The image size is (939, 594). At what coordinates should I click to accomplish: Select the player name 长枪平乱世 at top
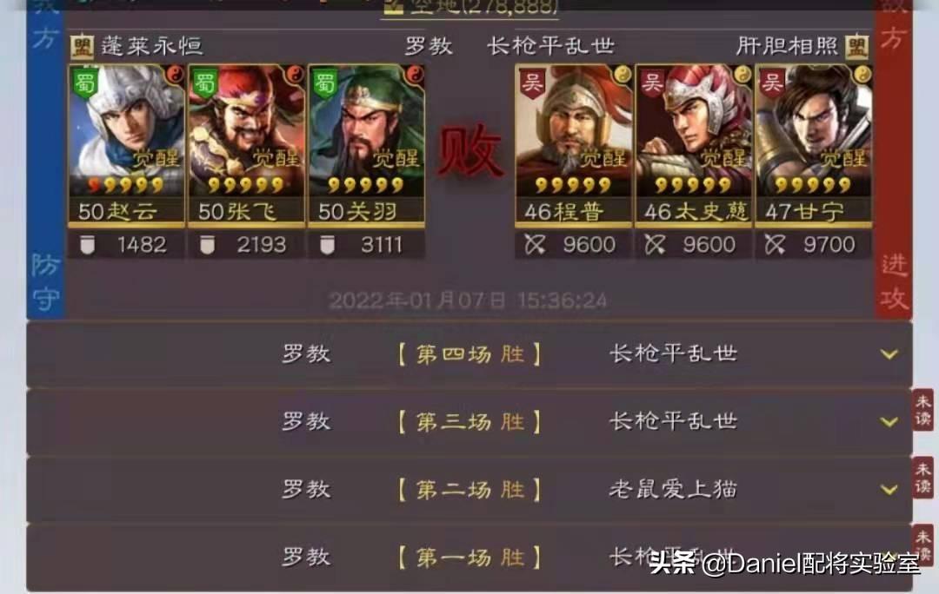pos(551,46)
